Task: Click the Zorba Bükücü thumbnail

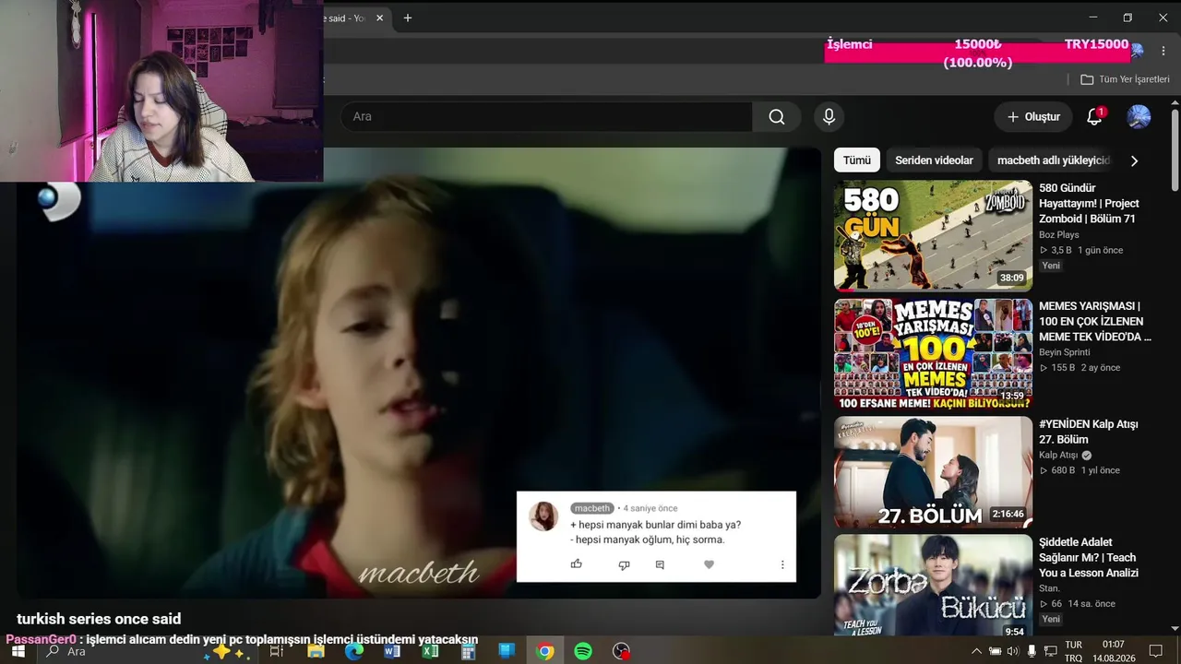Action: (x=933, y=587)
